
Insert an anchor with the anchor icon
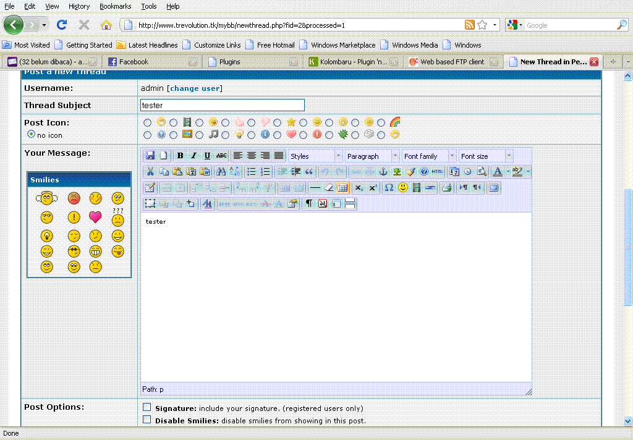[x=383, y=172]
